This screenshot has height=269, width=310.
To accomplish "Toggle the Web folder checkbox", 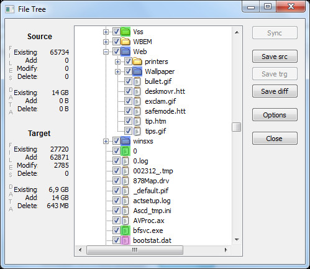I will coord(116,52).
